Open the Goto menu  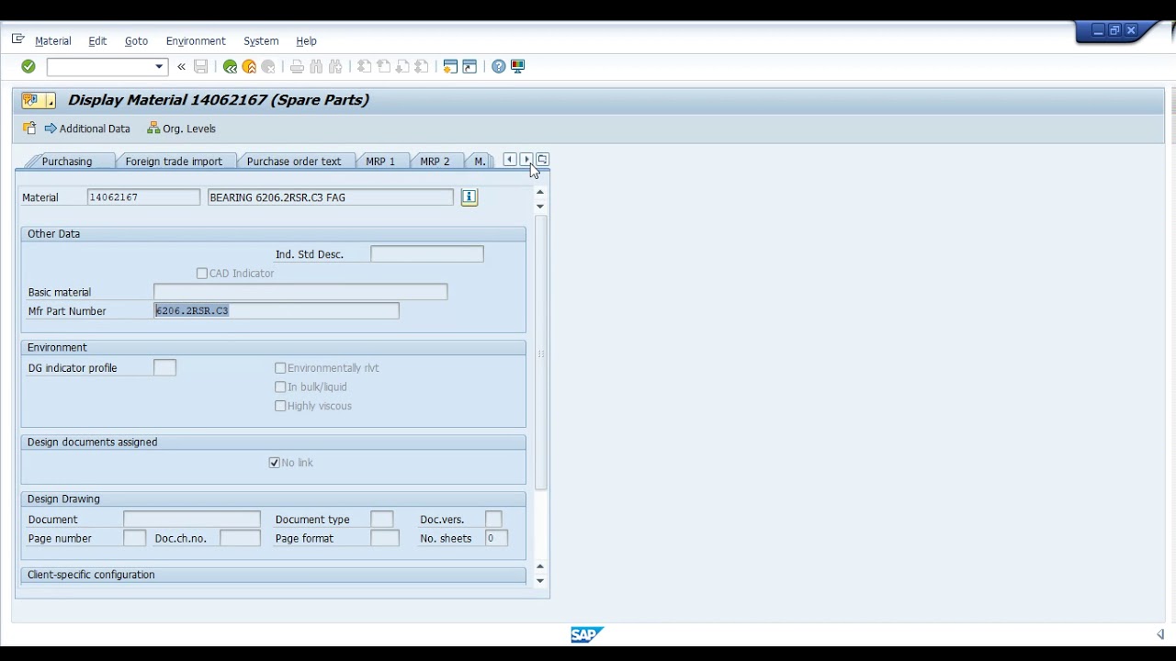coord(136,41)
